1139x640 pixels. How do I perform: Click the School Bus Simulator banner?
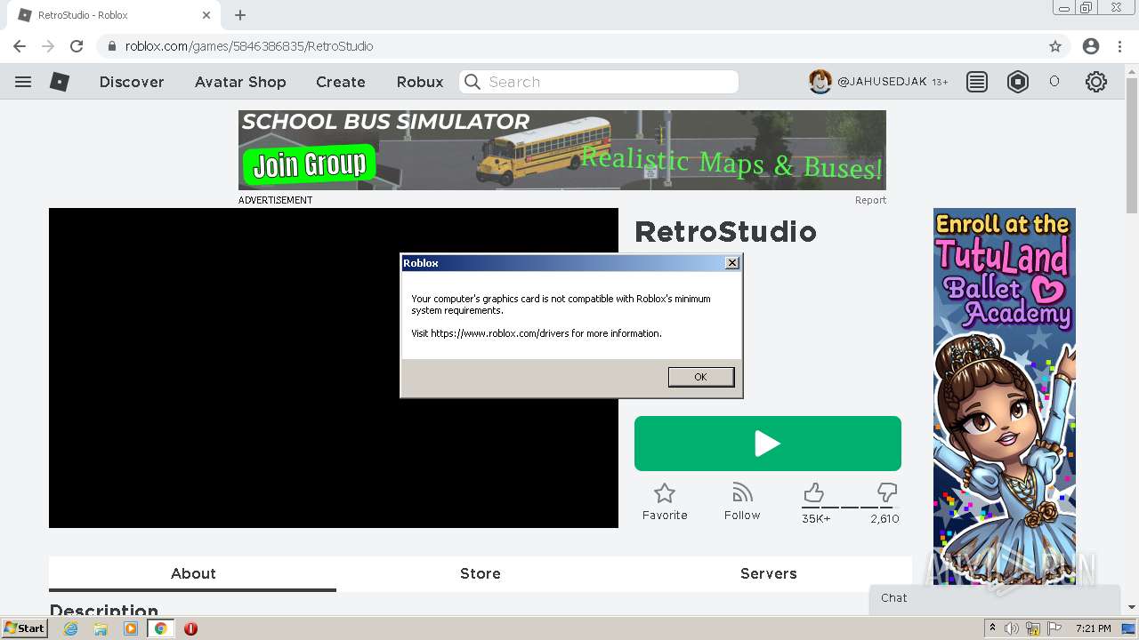(x=562, y=150)
